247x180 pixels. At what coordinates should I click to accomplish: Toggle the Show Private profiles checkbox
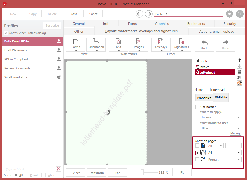pyautogui.click(x=27, y=175)
